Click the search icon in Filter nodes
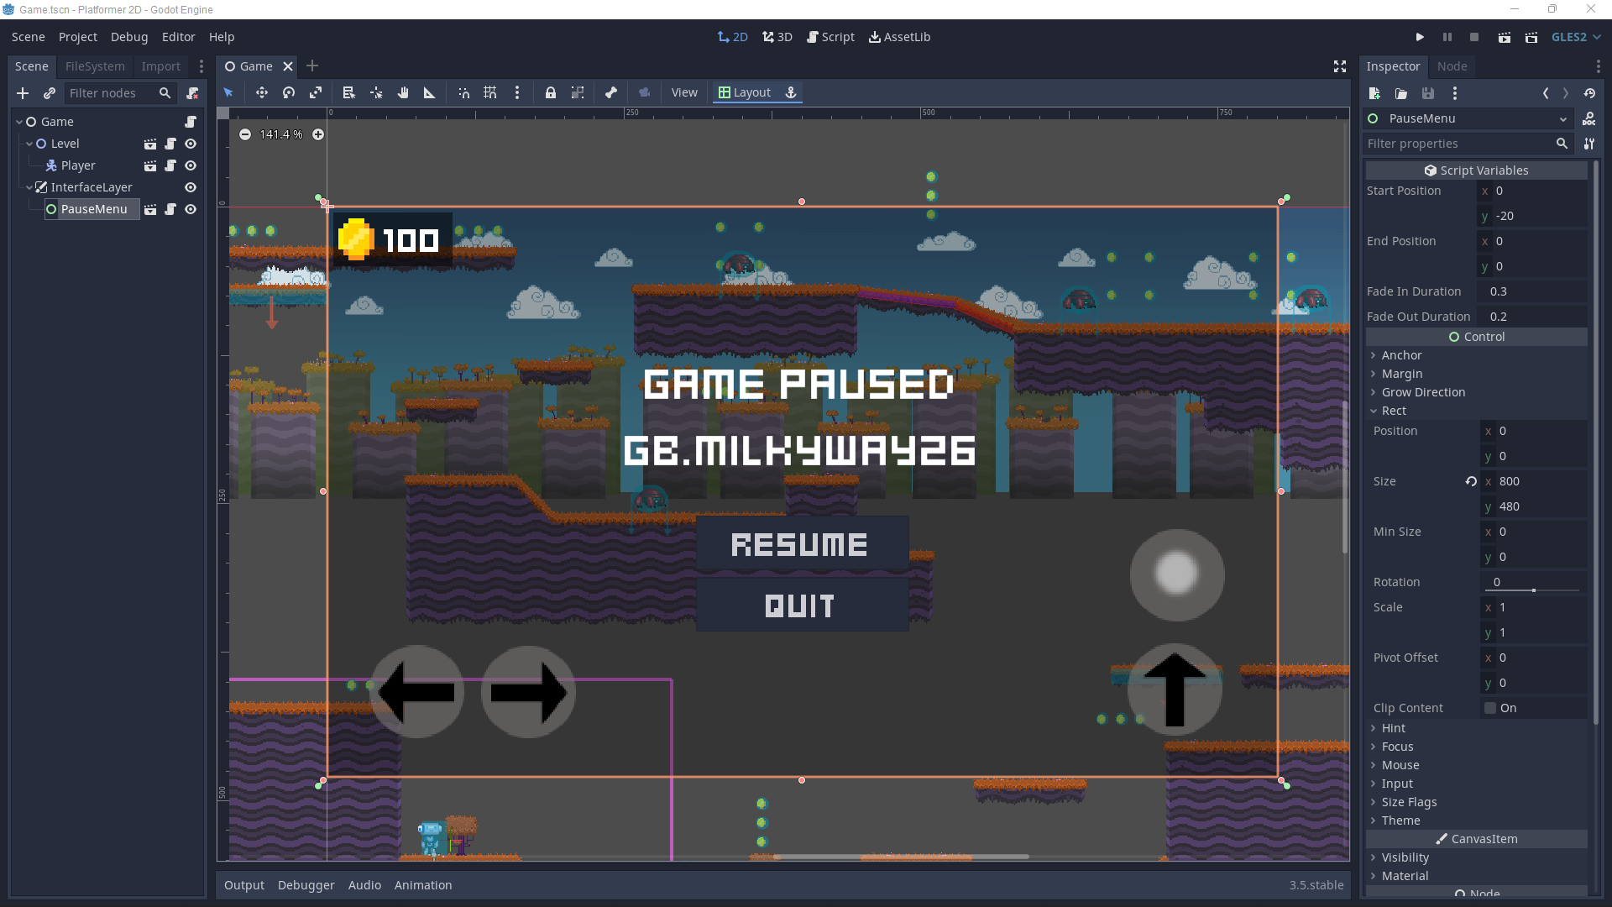 coord(165,93)
